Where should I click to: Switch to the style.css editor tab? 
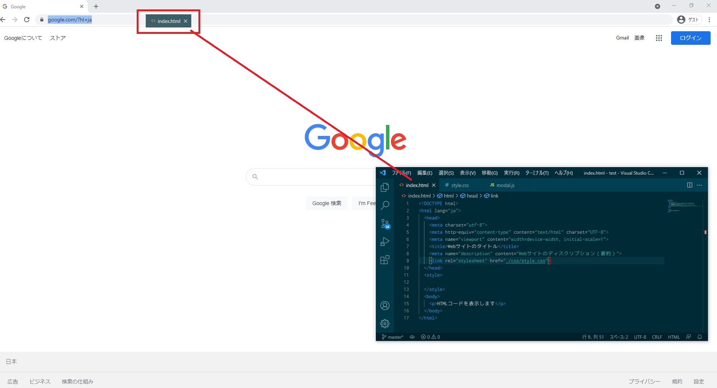pyautogui.click(x=461, y=185)
